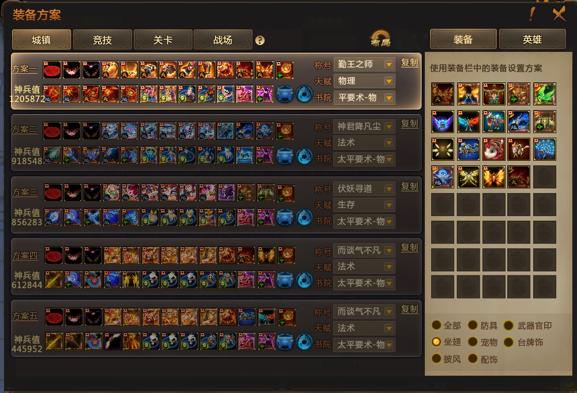The width and height of the screenshot is (577, 393).
Task: Open the 英雄 tab
Action: click(x=532, y=39)
